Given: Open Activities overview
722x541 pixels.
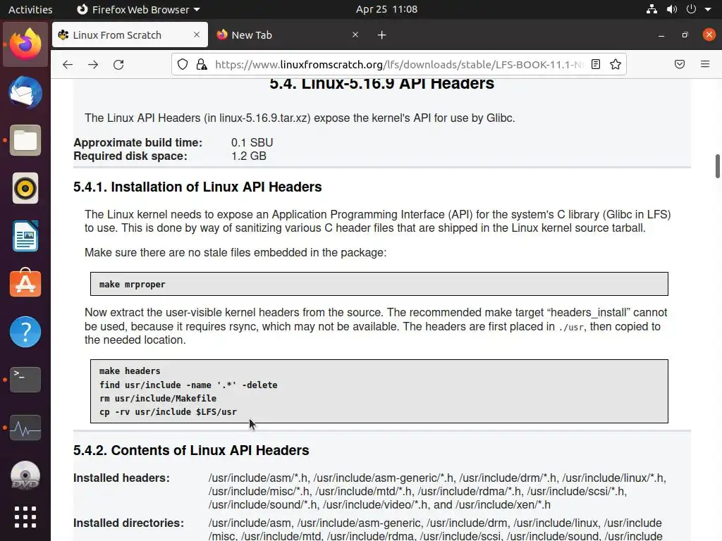Looking at the screenshot, I should 30,9.
